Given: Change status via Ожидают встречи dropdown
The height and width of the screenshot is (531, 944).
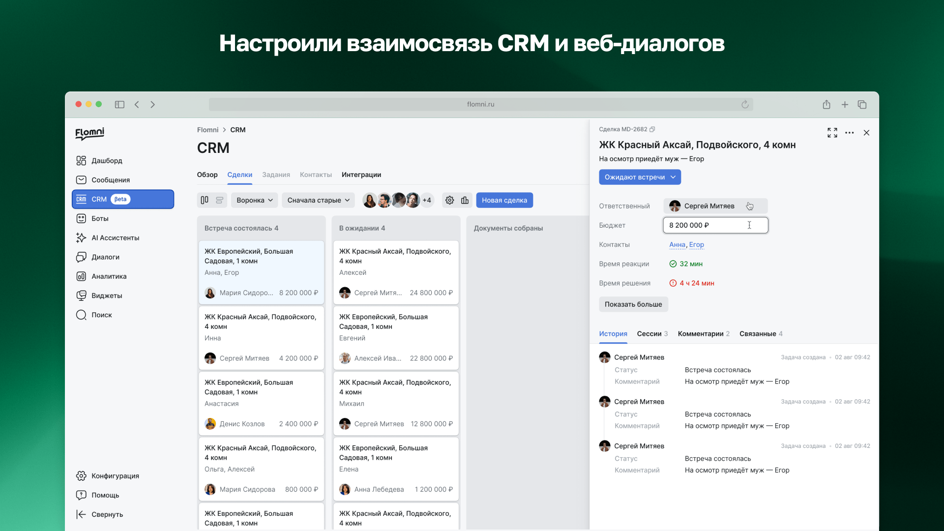Looking at the screenshot, I should pyautogui.click(x=640, y=177).
